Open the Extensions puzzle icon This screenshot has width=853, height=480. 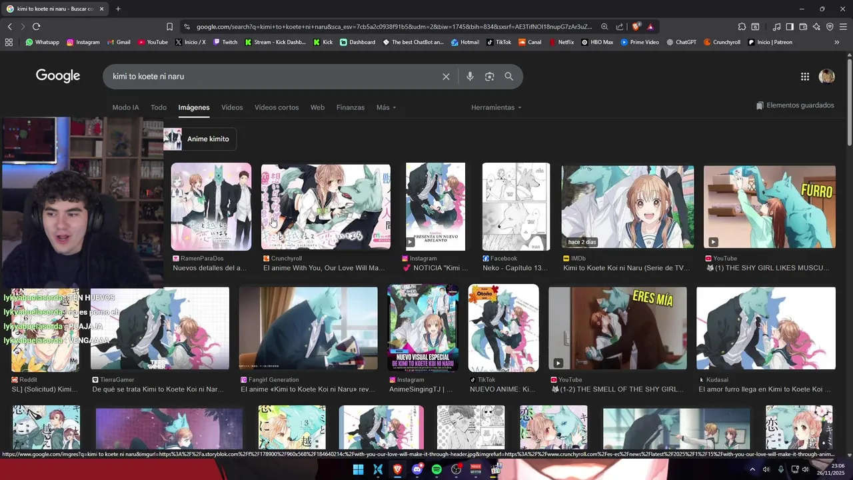(742, 27)
